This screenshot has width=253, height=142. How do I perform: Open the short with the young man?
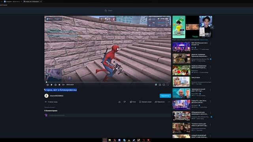point(206,27)
